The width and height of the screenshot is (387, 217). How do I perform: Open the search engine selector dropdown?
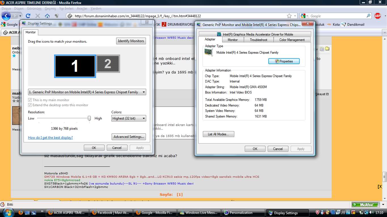tap(307, 16)
